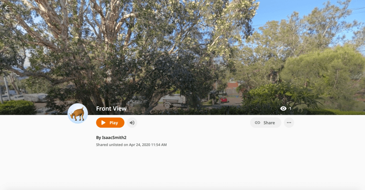
Task: Click the red car in the panorama
Action: [224, 100]
